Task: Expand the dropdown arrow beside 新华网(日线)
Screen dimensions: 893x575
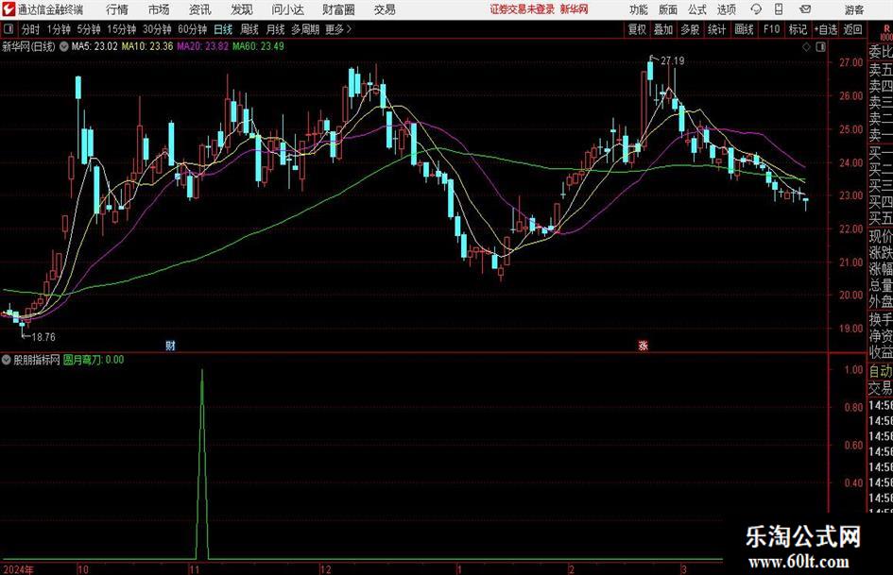Action: tap(64, 46)
